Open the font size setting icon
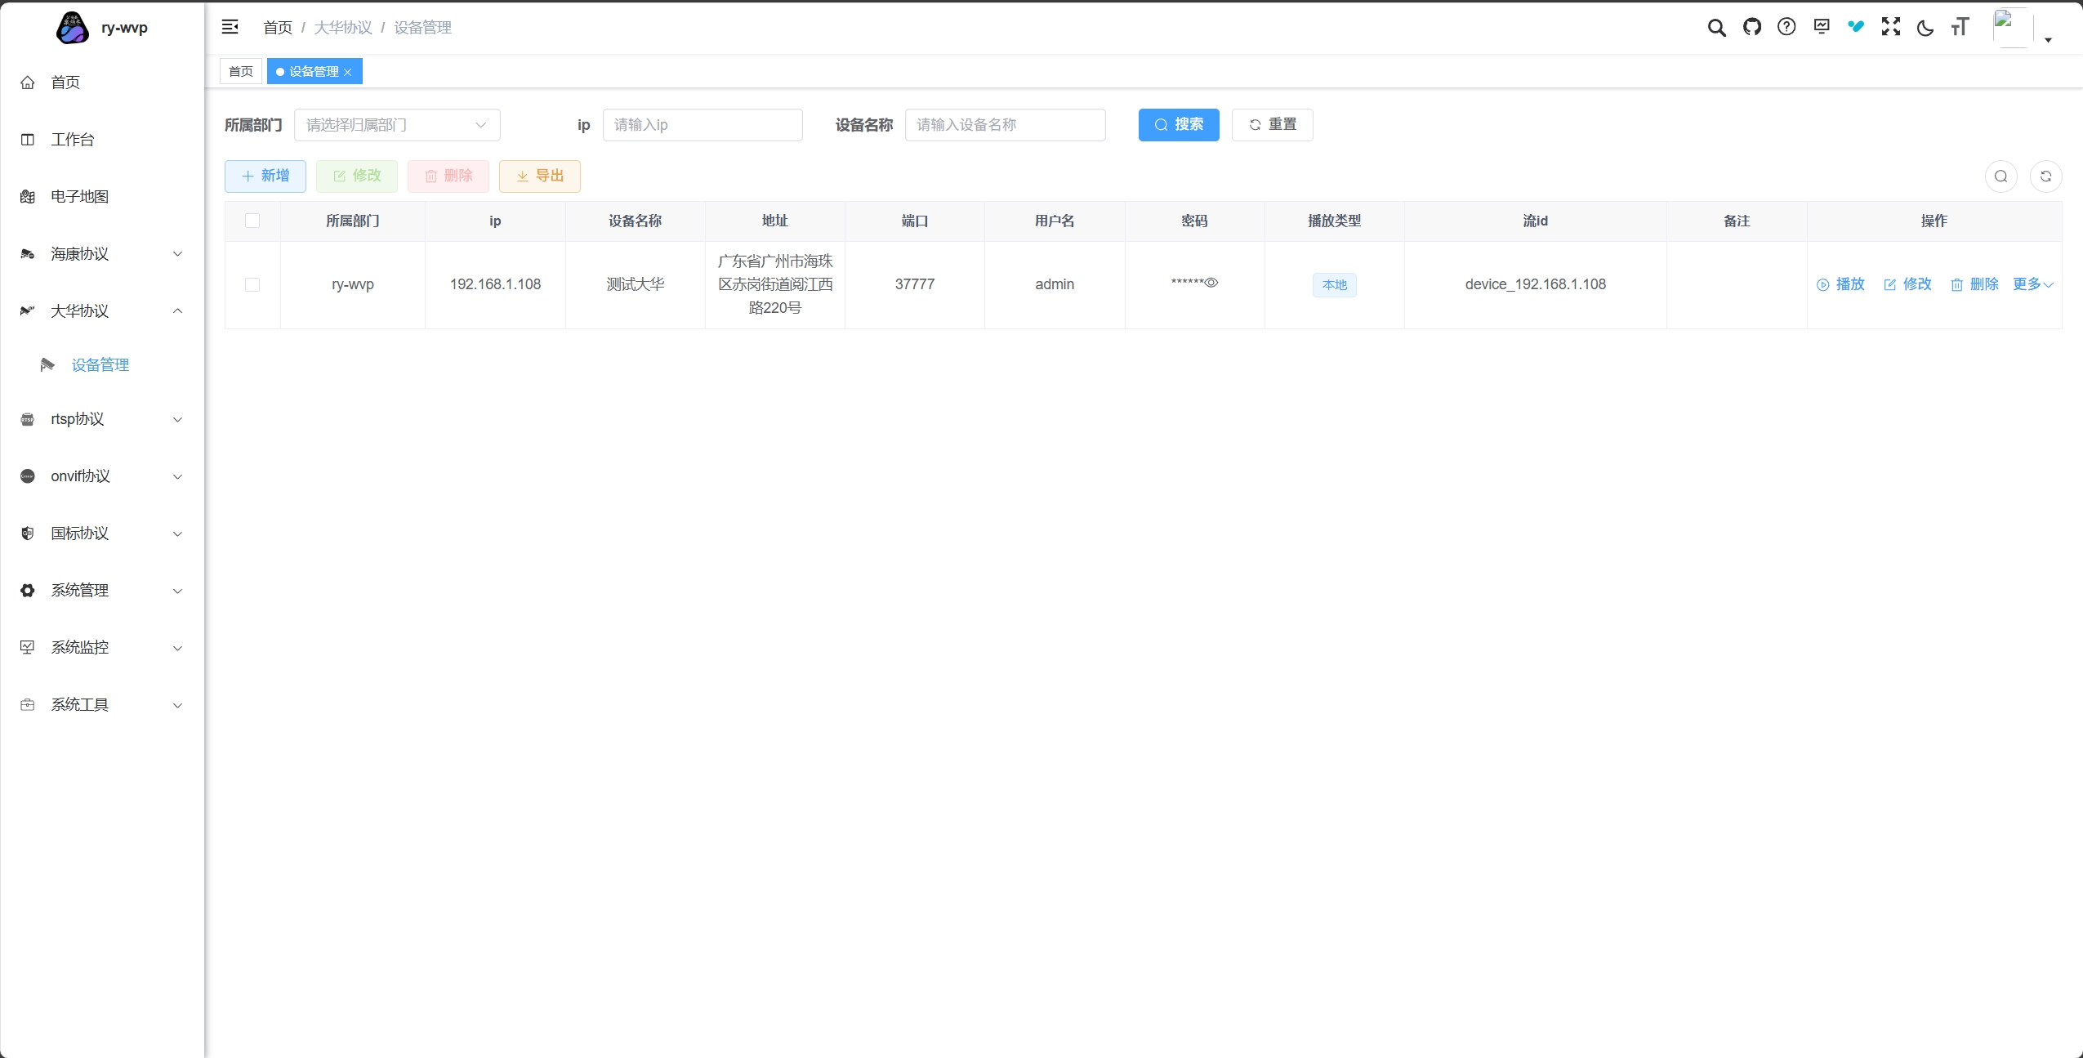Viewport: 2083px width, 1058px height. (x=1960, y=28)
